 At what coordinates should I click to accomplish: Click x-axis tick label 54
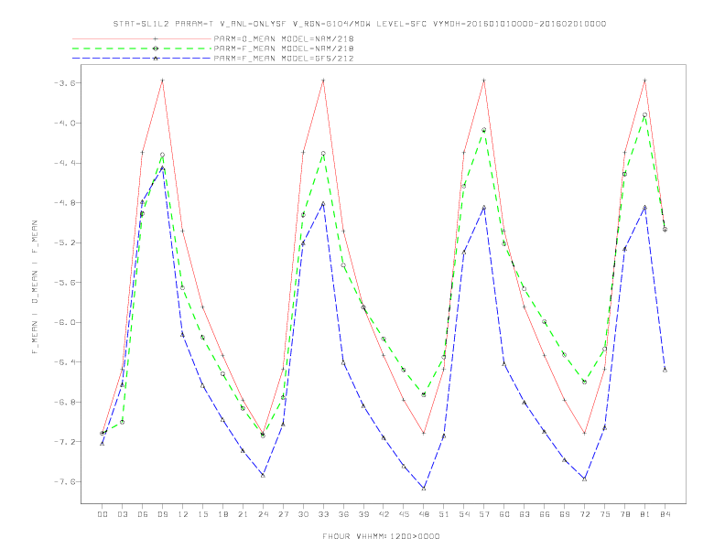(464, 514)
